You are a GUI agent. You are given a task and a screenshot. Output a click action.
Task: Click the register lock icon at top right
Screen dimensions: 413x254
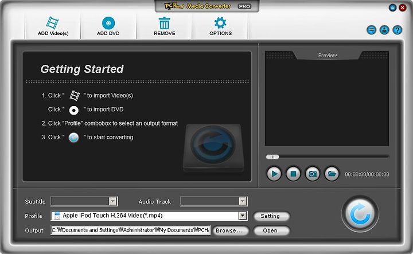pos(384,30)
